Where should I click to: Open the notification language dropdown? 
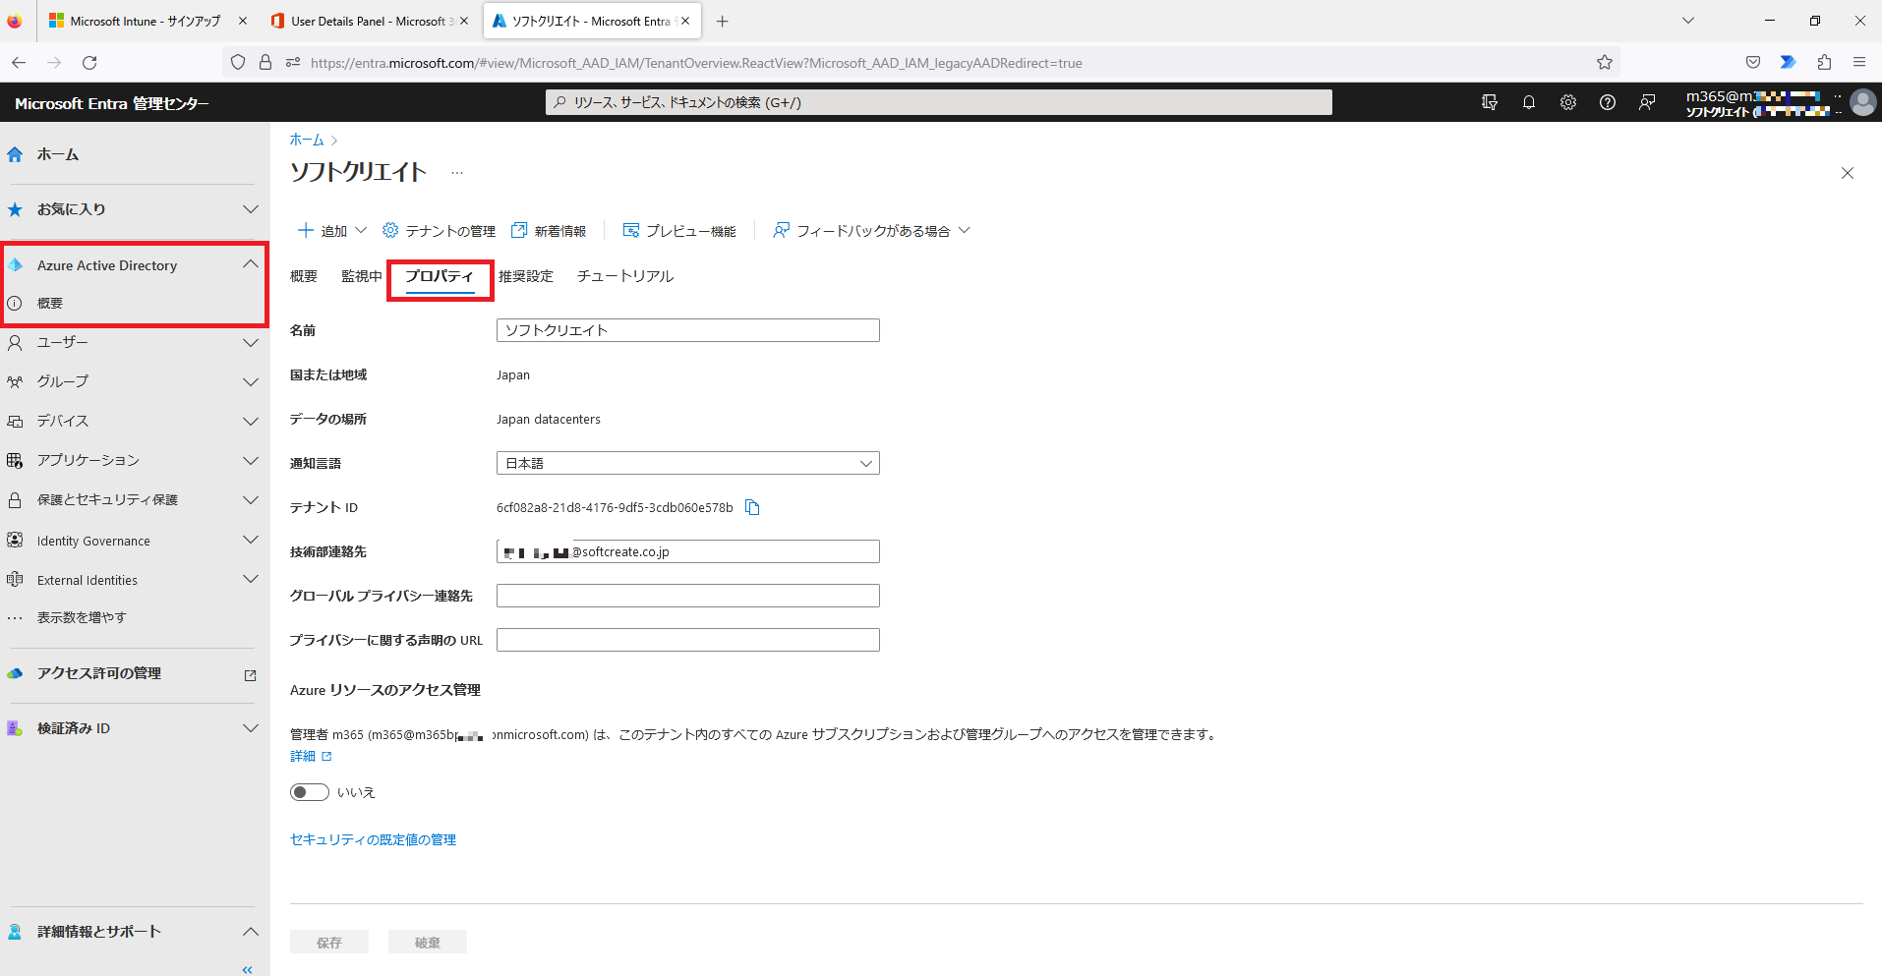(688, 463)
